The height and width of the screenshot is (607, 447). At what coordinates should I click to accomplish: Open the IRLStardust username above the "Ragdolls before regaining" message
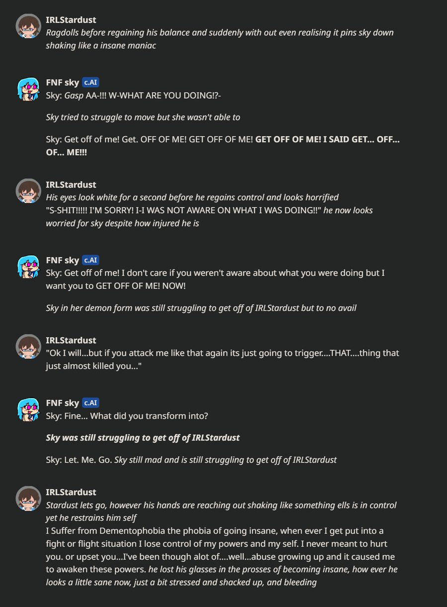pos(71,20)
